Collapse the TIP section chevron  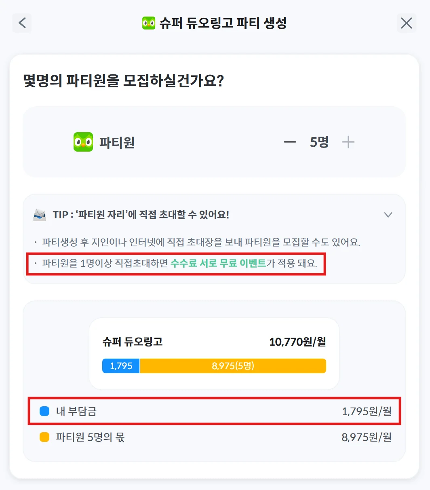tap(388, 215)
